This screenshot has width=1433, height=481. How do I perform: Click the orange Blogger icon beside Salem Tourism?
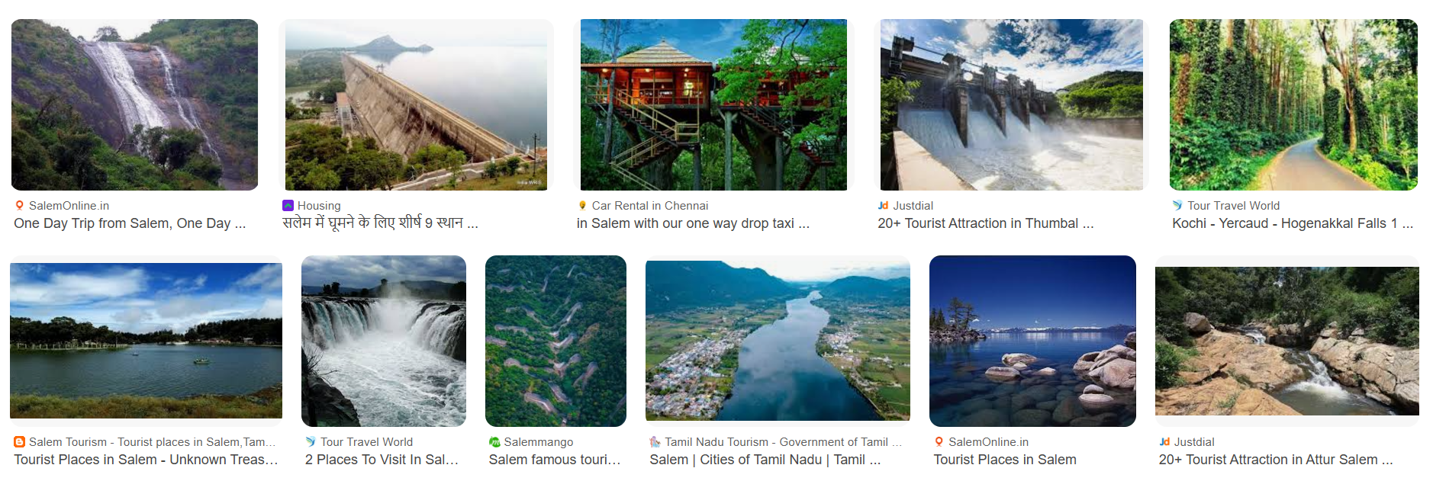pyautogui.click(x=20, y=442)
